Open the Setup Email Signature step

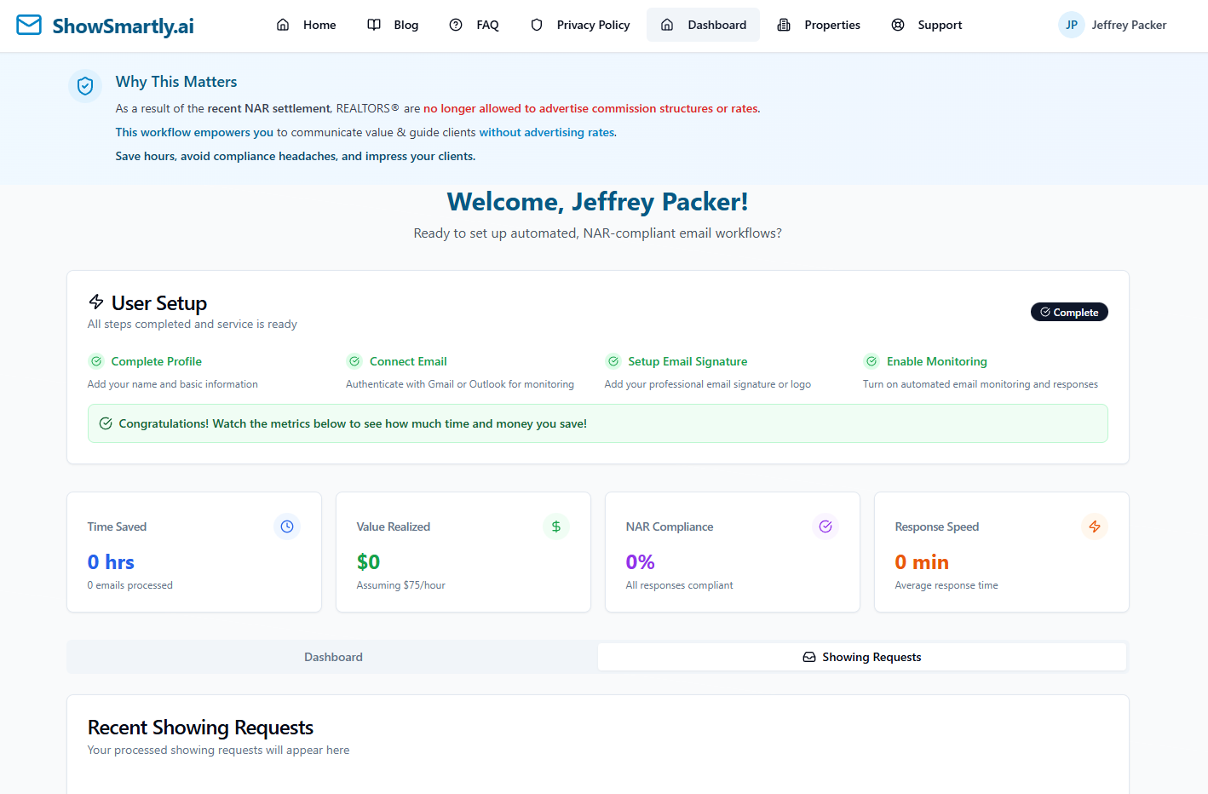tap(687, 361)
